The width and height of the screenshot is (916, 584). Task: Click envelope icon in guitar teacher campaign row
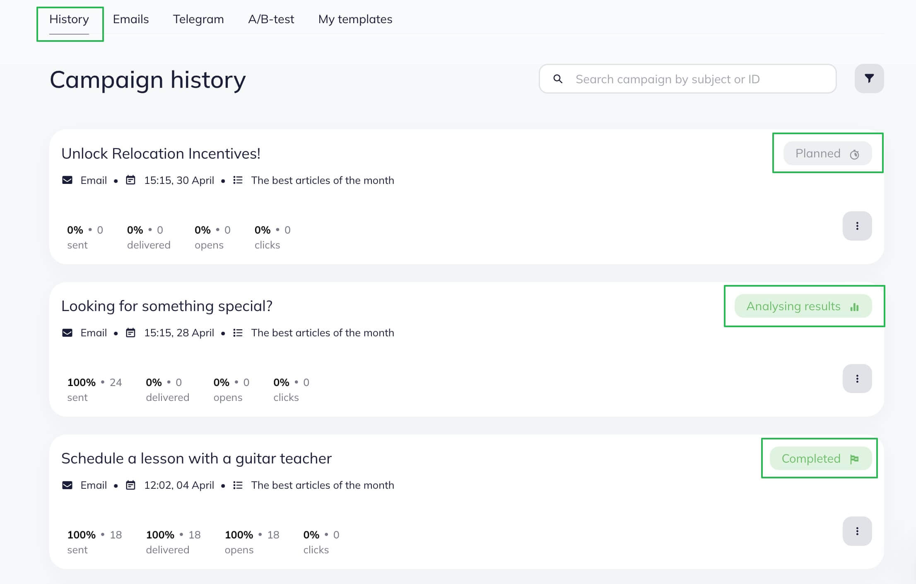coord(67,485)
